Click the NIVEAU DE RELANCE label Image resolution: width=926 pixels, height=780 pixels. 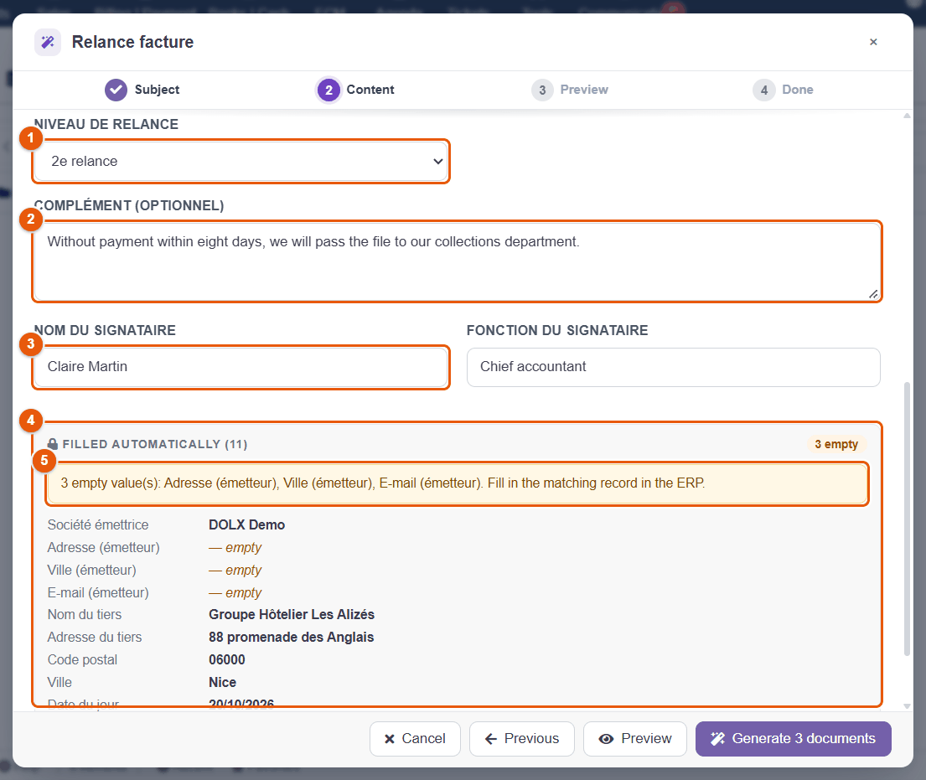click(x=106, y=124)
